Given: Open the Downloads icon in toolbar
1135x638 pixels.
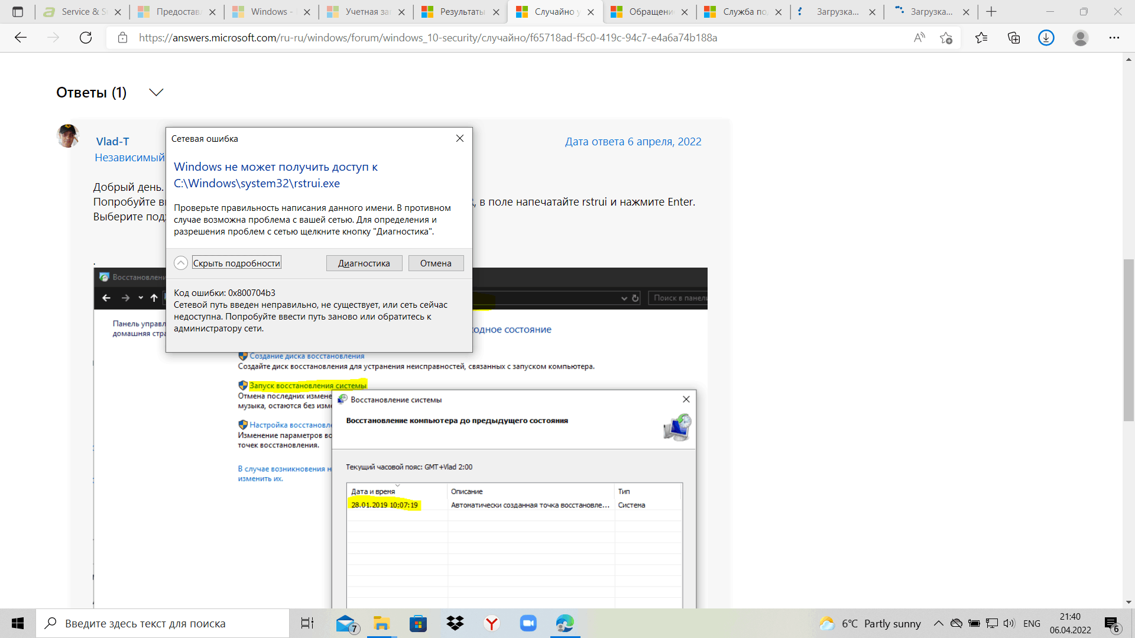Looking at the screenshot, I should (1046, 38).
